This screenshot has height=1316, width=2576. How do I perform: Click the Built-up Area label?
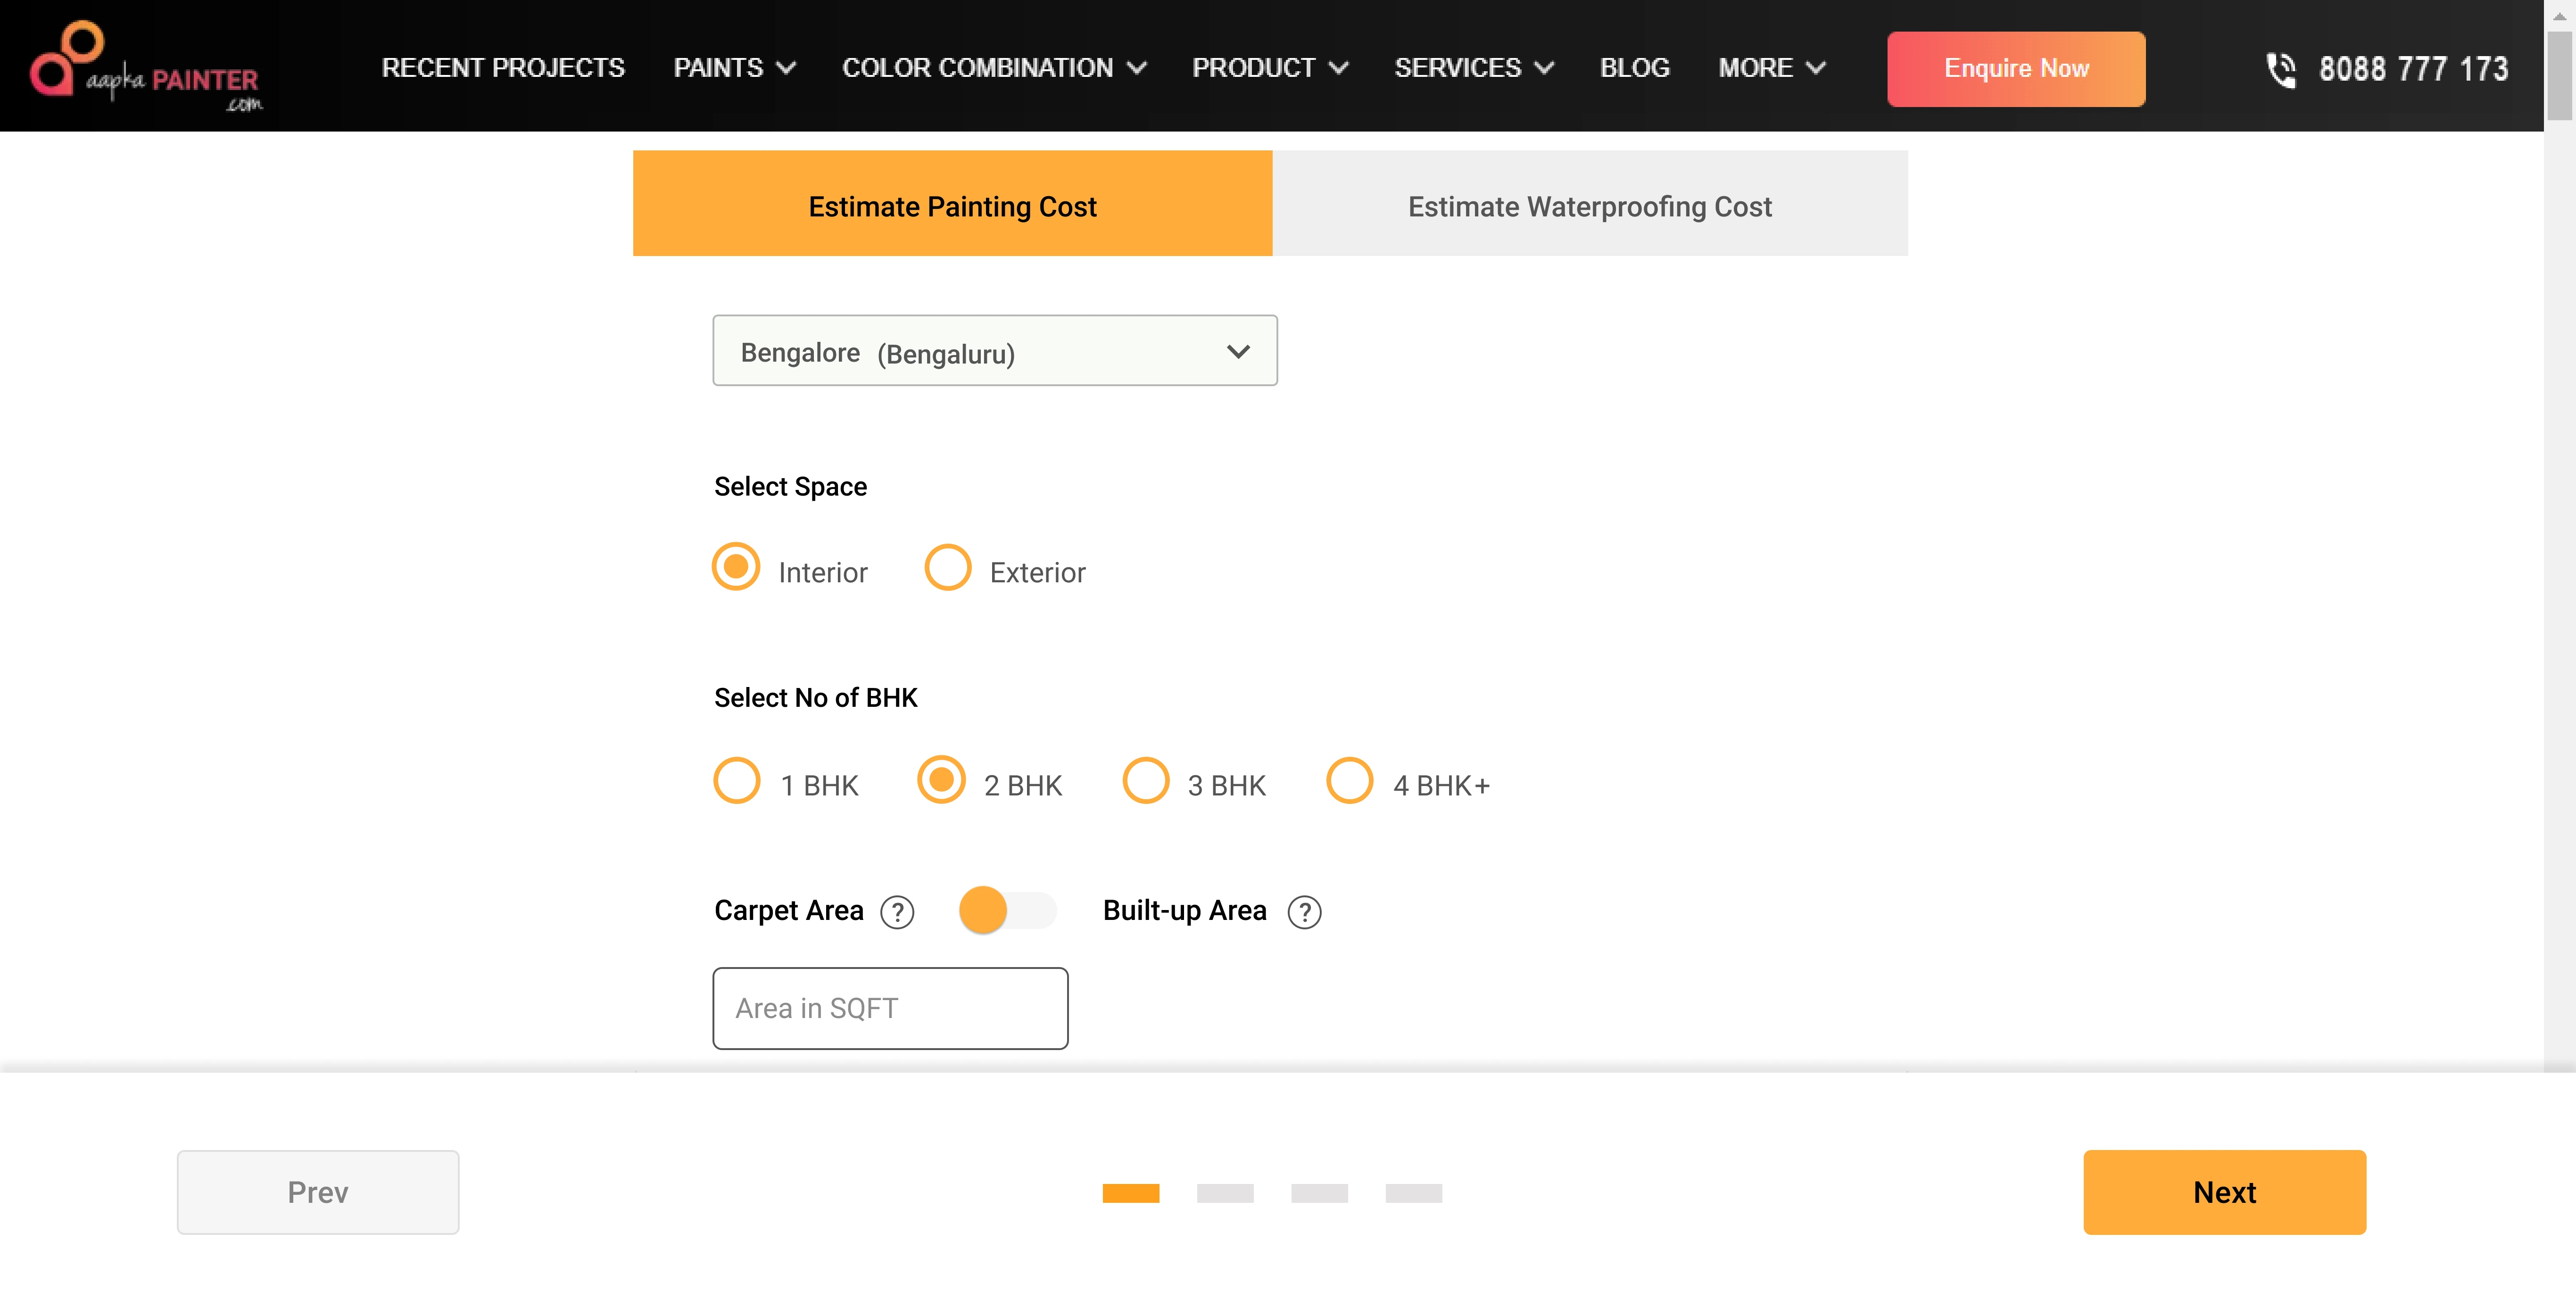[1184, 911]
